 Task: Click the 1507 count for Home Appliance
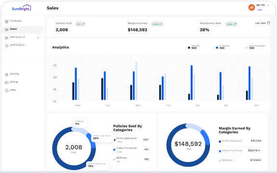(146, 140)
